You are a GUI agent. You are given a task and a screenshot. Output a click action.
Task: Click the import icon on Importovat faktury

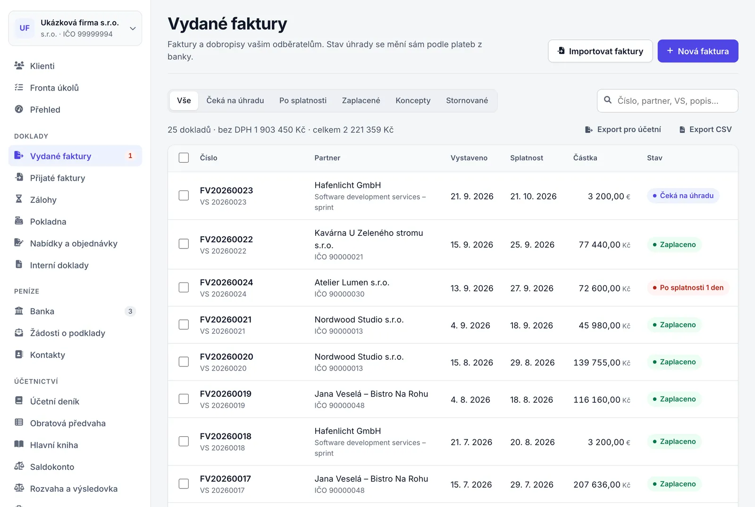[x=561, y=50]
